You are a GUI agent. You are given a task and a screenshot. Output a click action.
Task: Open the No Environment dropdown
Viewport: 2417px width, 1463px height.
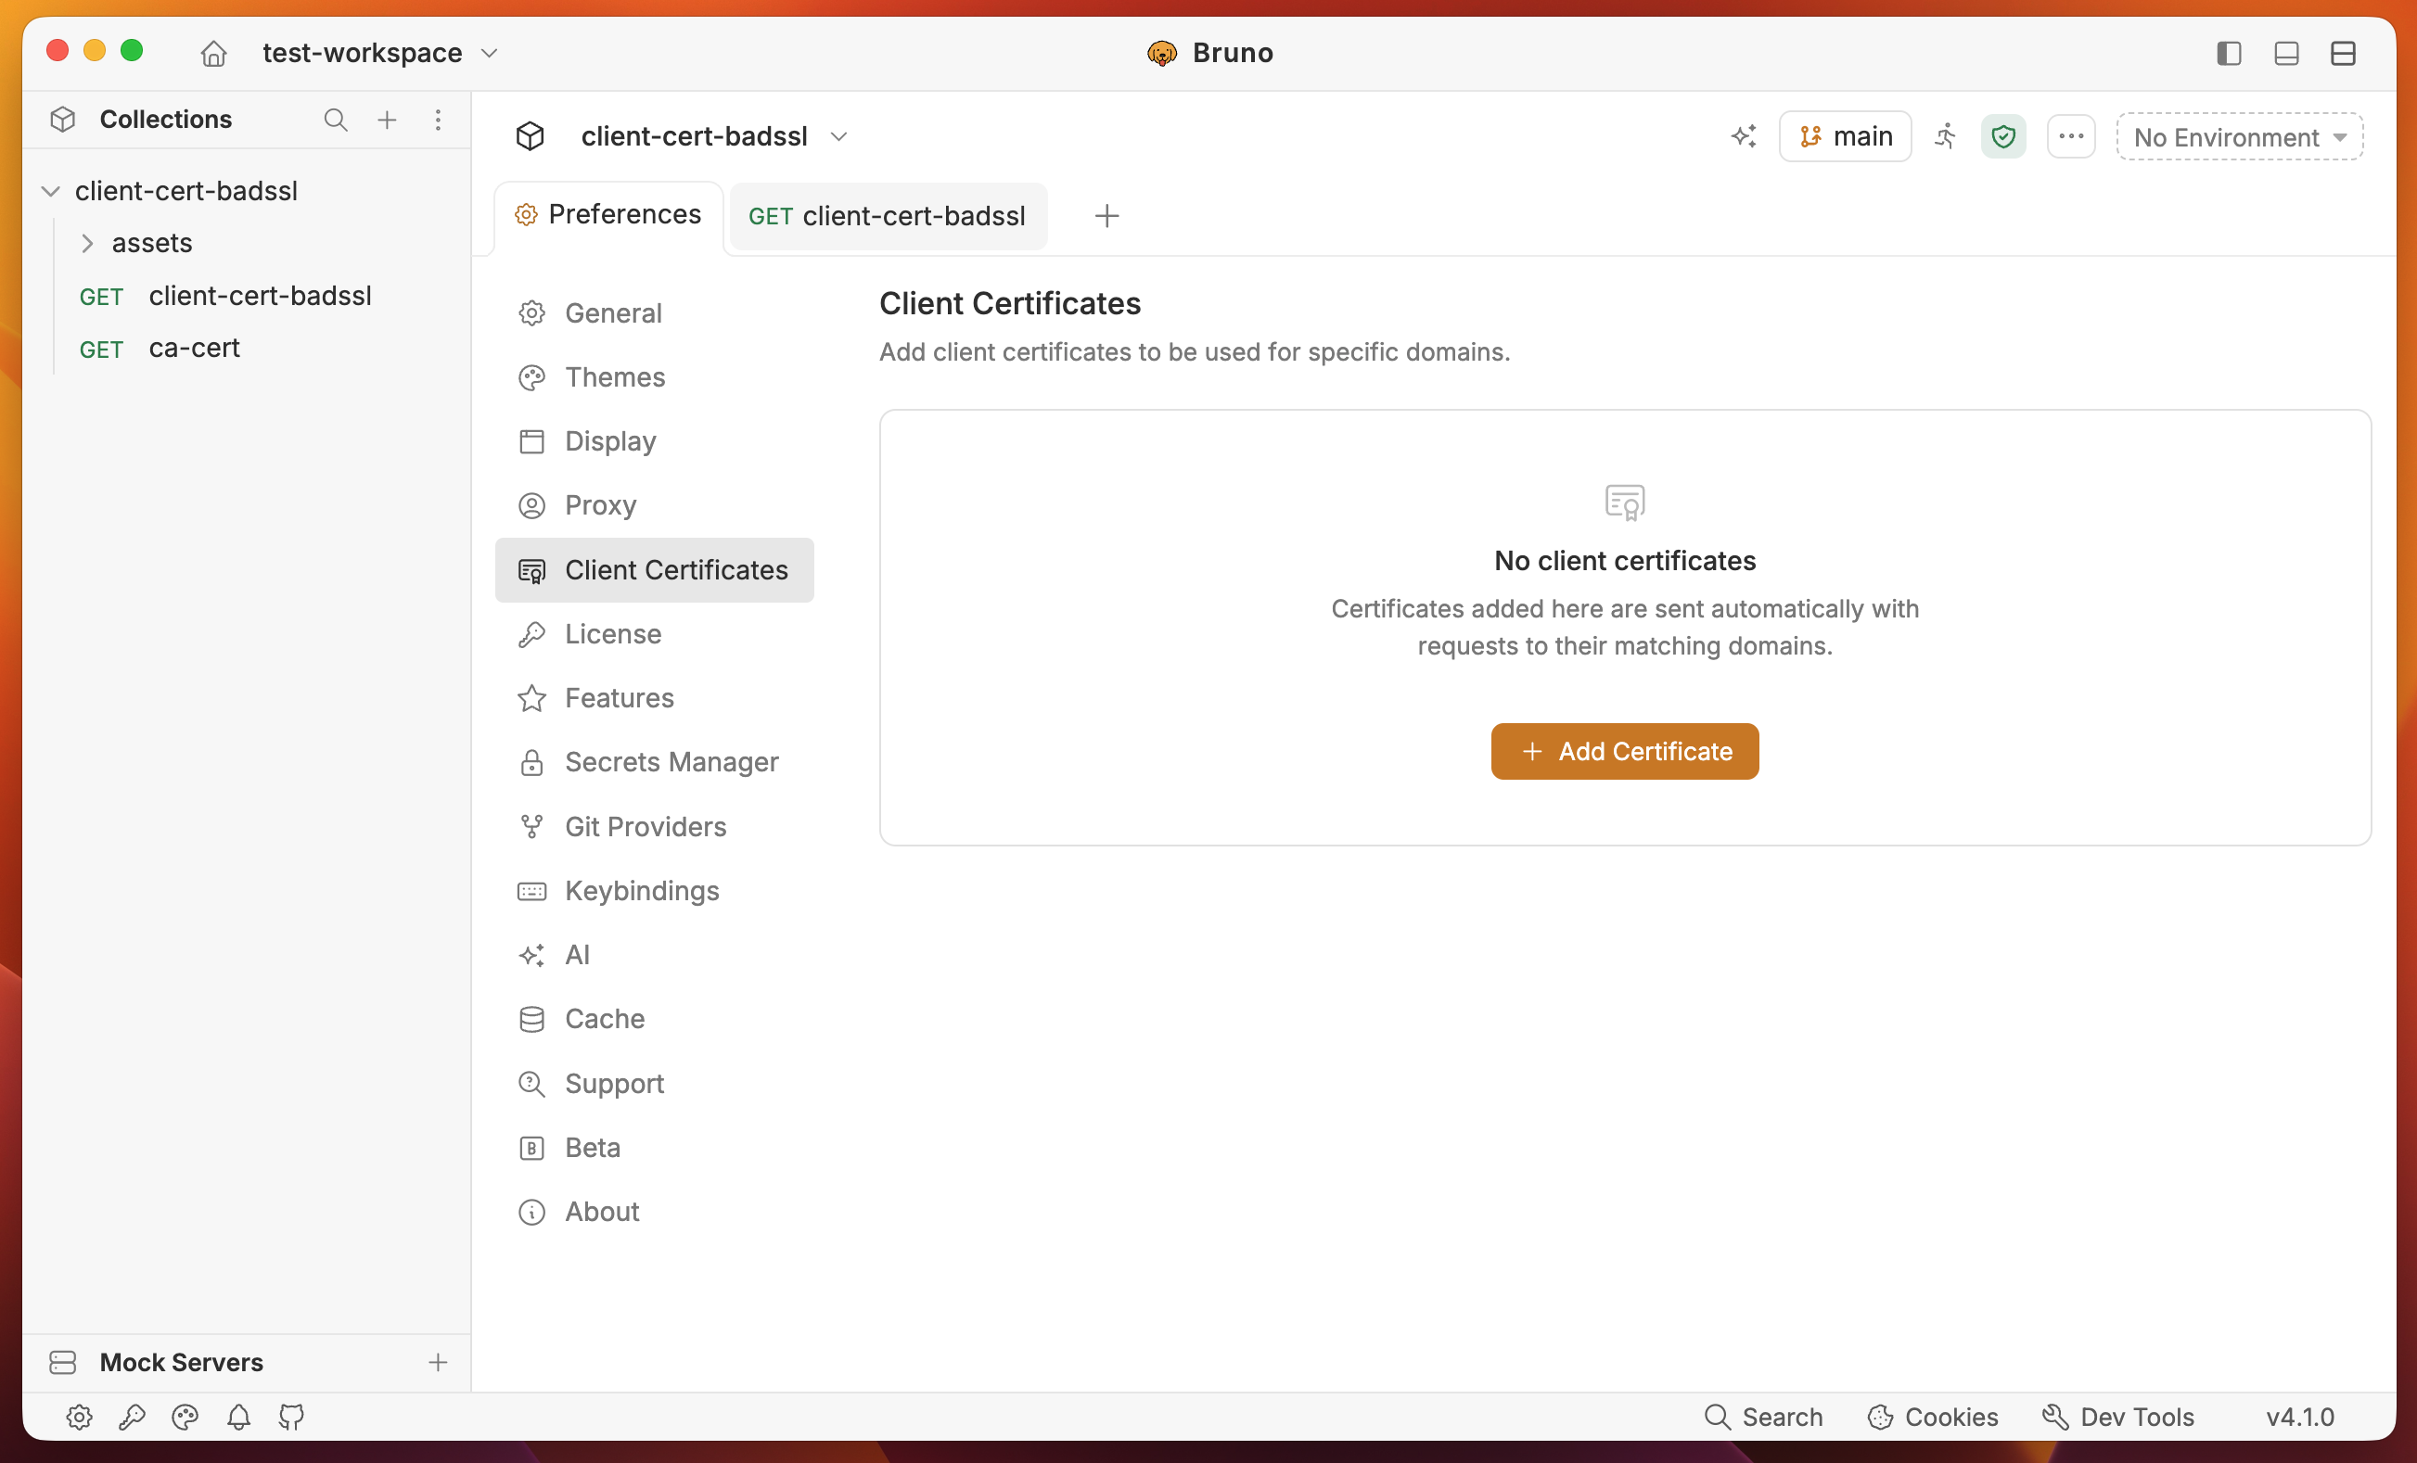pyautogui.click(x=2240, y=136)
